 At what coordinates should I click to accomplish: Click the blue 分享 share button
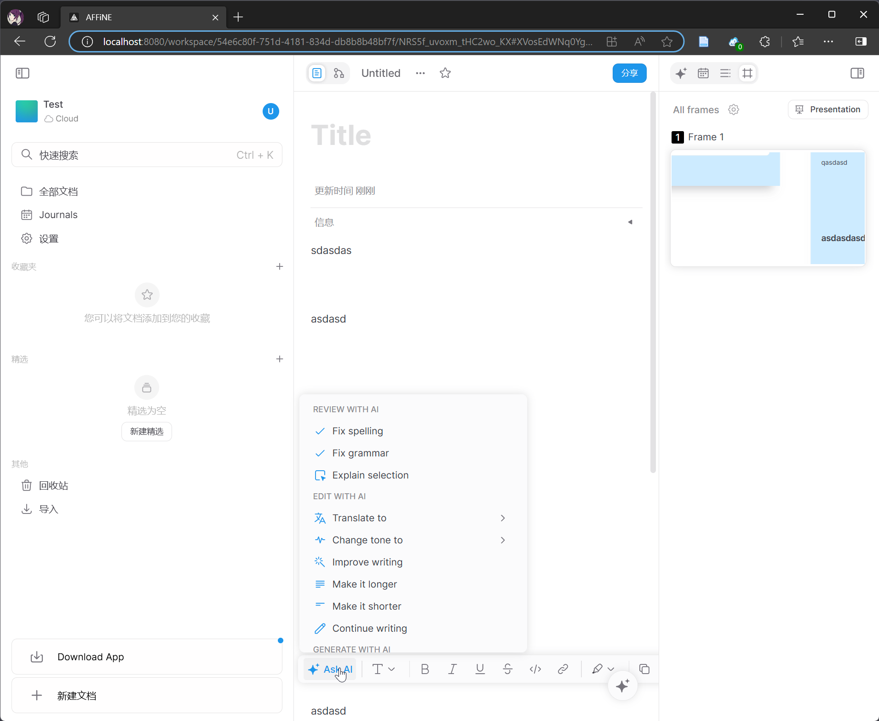tap(629, 73)
